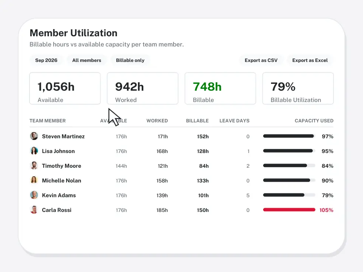Click Carla Rossi's 185h worked value

[x=162, y=210]
